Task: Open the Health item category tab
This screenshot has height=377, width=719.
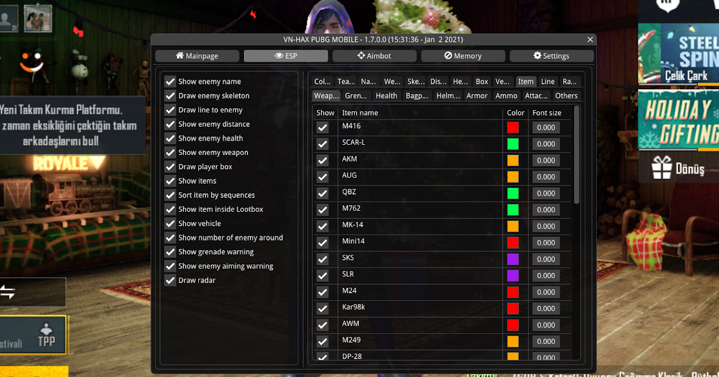Action: point(386,96)
